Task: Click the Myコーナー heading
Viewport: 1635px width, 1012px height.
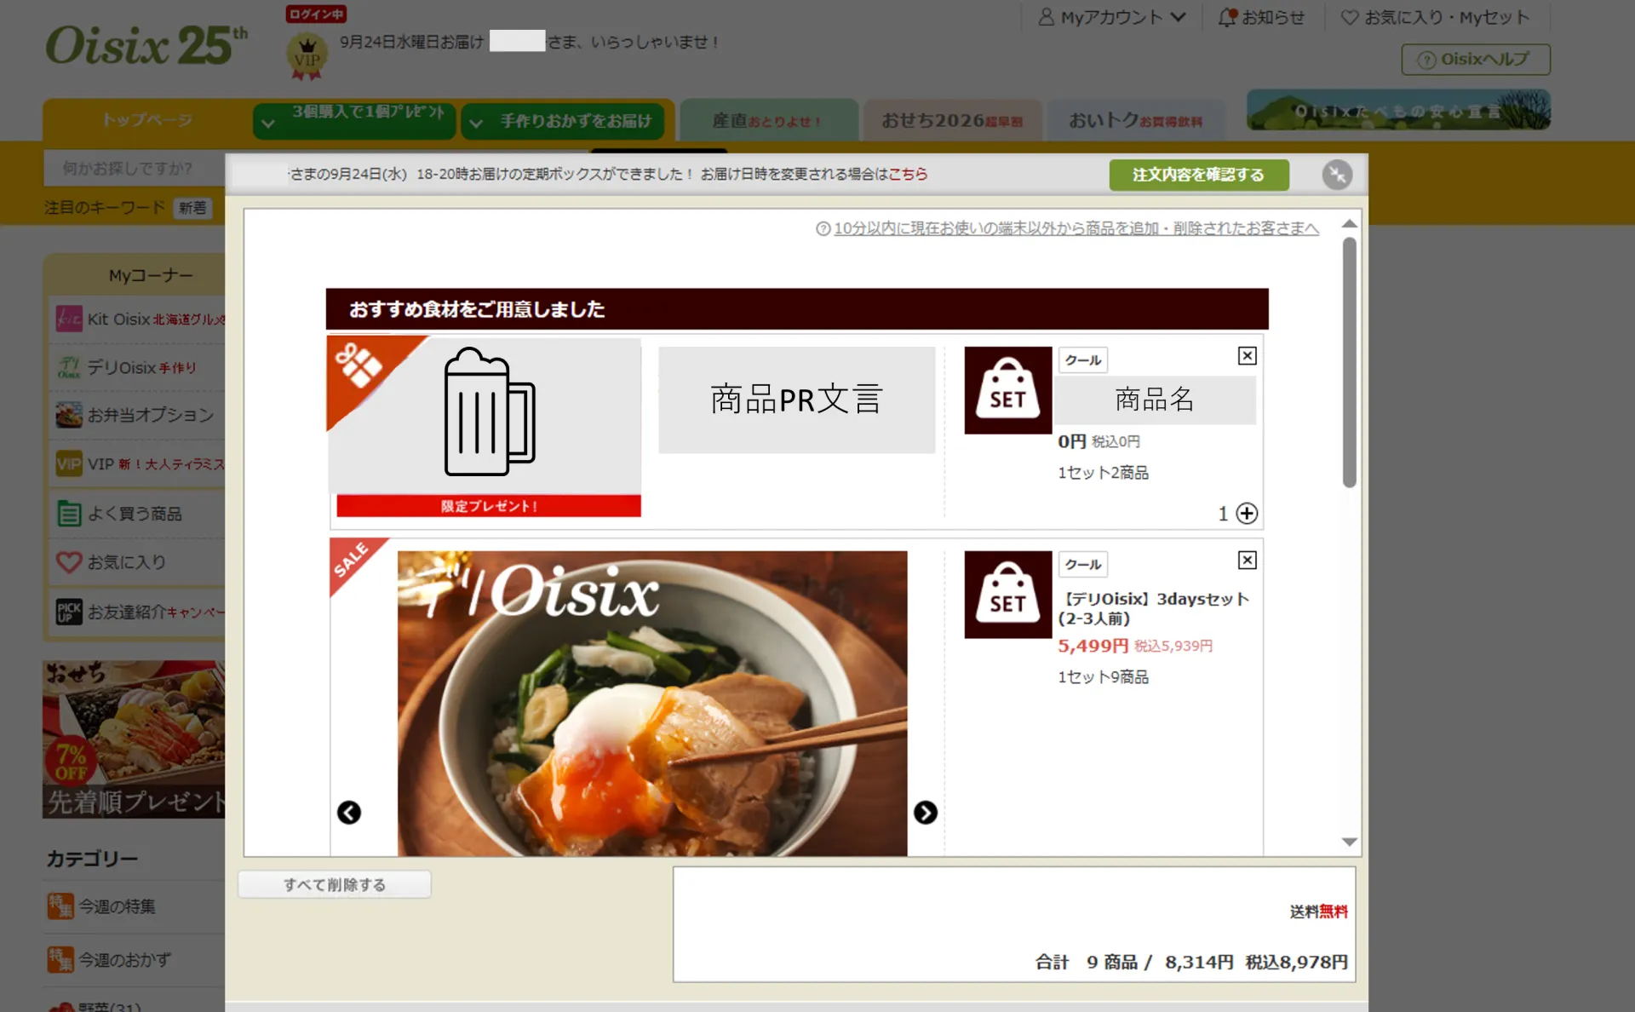Action: coord(151,275)
